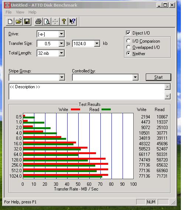Minimize the ATTO Disk Benchmark window
This screenshot has height=210, width=189.
159,5
